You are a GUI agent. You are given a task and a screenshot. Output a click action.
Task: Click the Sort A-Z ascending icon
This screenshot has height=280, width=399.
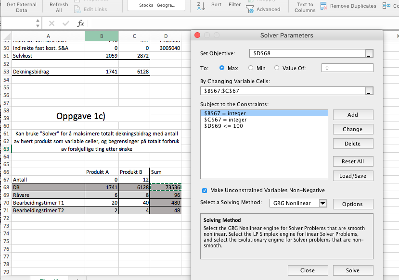pos(201,6)
